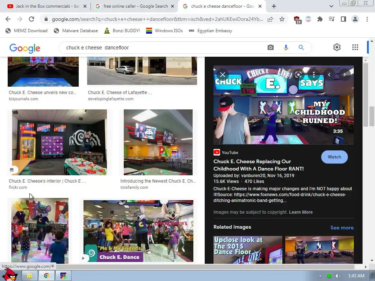Open the uBlock extension showing 19
Screen dimensions: 375x281
[297, 20]
